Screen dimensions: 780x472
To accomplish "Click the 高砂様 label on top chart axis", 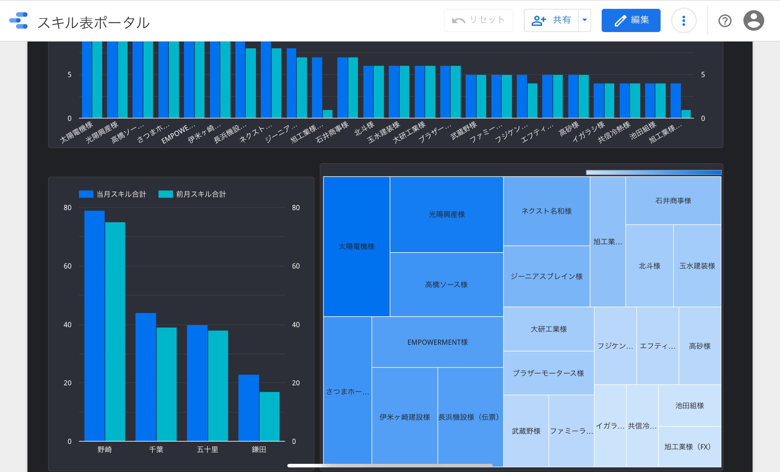I will click(x=569, y=129).
